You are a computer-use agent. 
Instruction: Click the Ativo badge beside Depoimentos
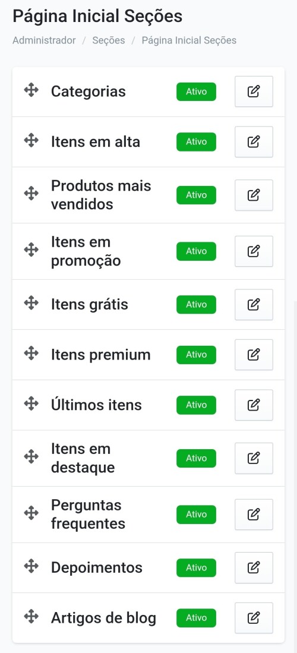(x=196, y=567)
